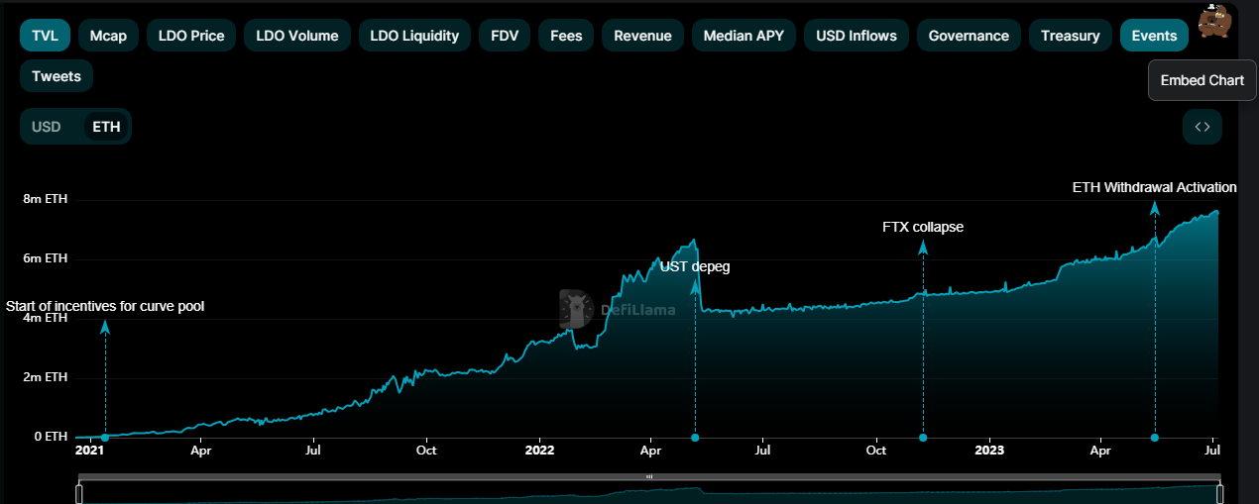Click the '0 ETH' axis label
Image resolution: width=1259 pixels, height=504 pixels.
[51, 437]
